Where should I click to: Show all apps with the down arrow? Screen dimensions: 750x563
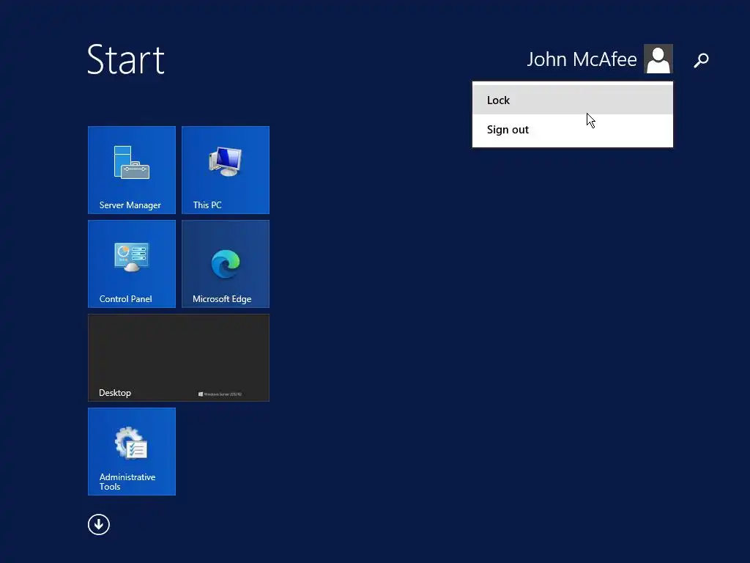pyautogui.click(x=99, y=525)
